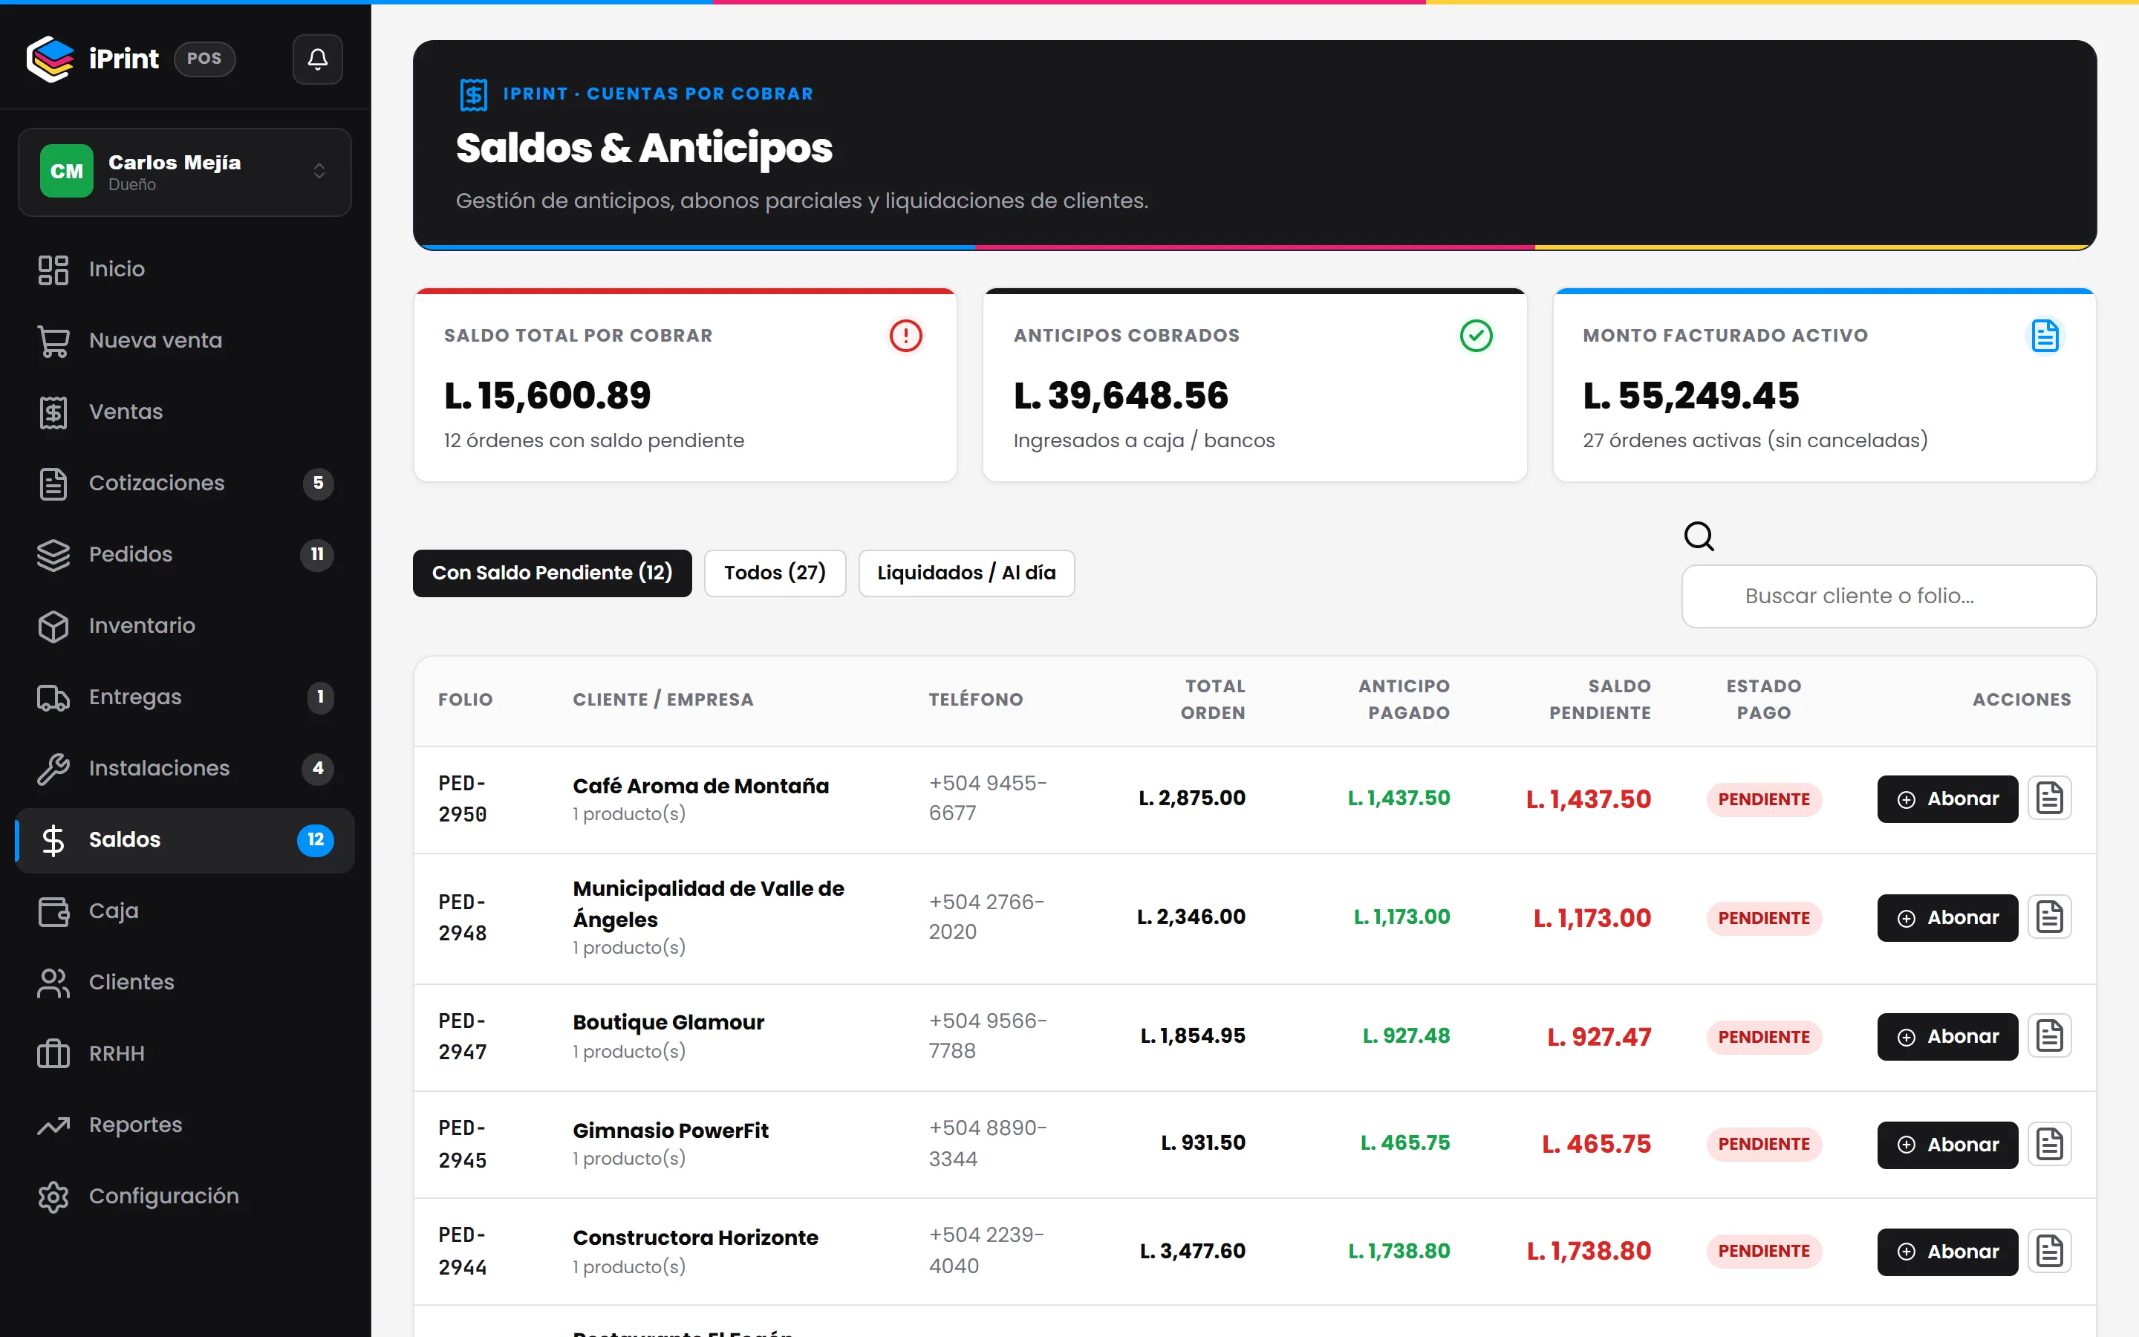Click the Clientes people icon

(x=53, y=983)
